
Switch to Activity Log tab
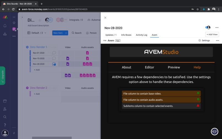tap(142, 35)
